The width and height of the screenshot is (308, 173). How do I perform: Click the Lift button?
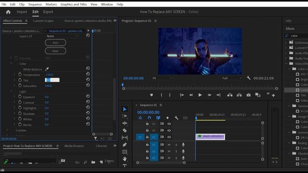[230, 95]
